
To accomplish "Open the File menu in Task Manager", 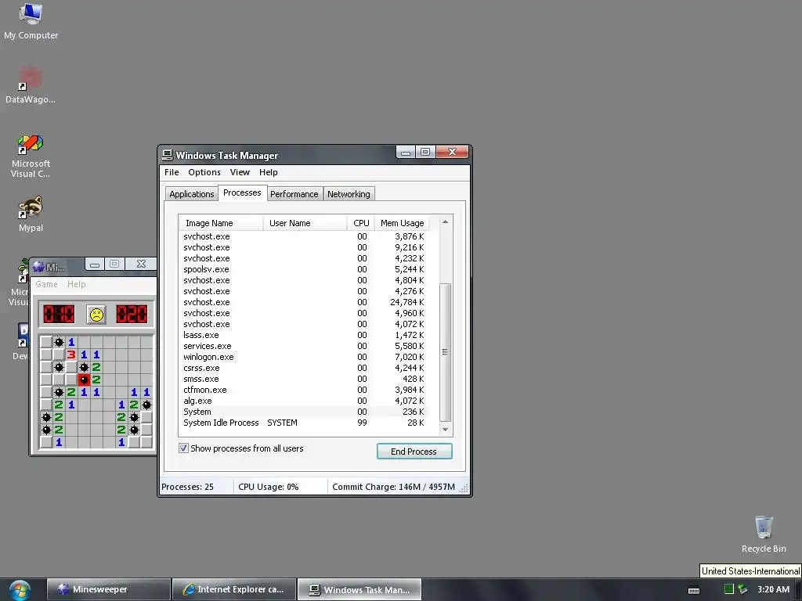I will tap(172, 172).
